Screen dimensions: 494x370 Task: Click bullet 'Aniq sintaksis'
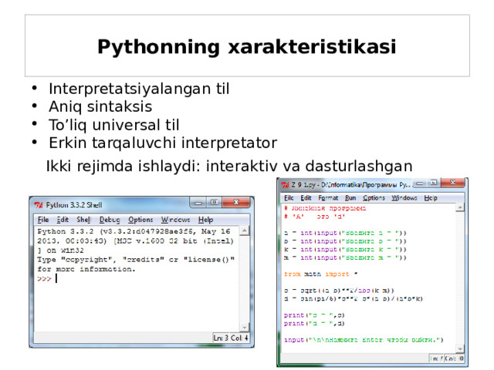100,106
